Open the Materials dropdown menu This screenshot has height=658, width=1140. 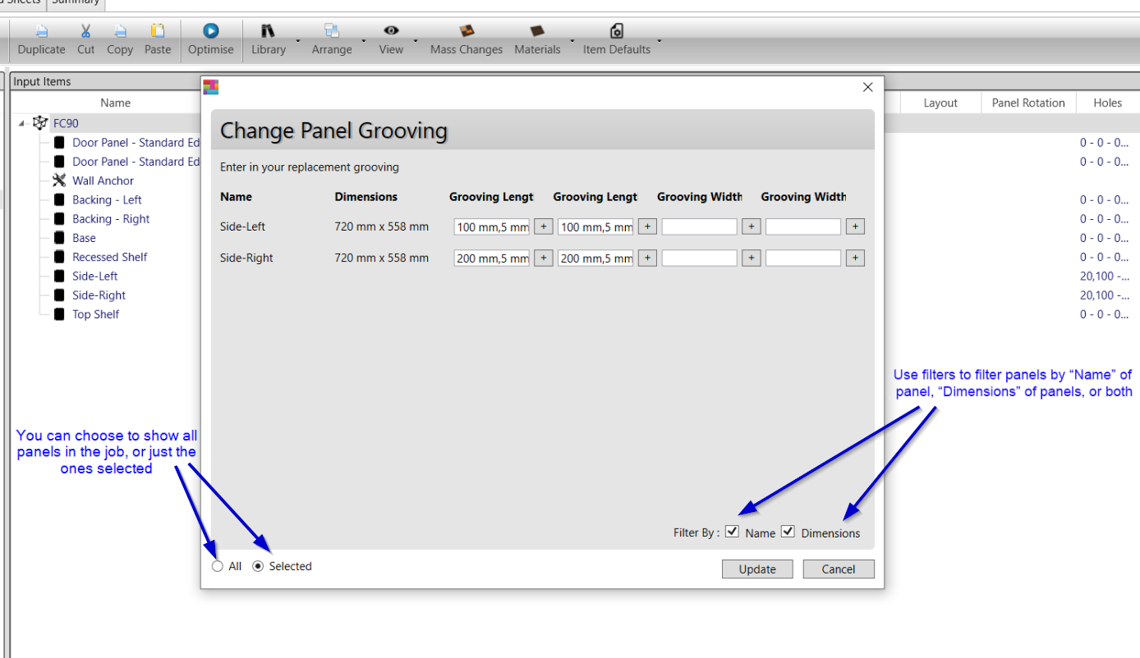[x=572, y=39]
